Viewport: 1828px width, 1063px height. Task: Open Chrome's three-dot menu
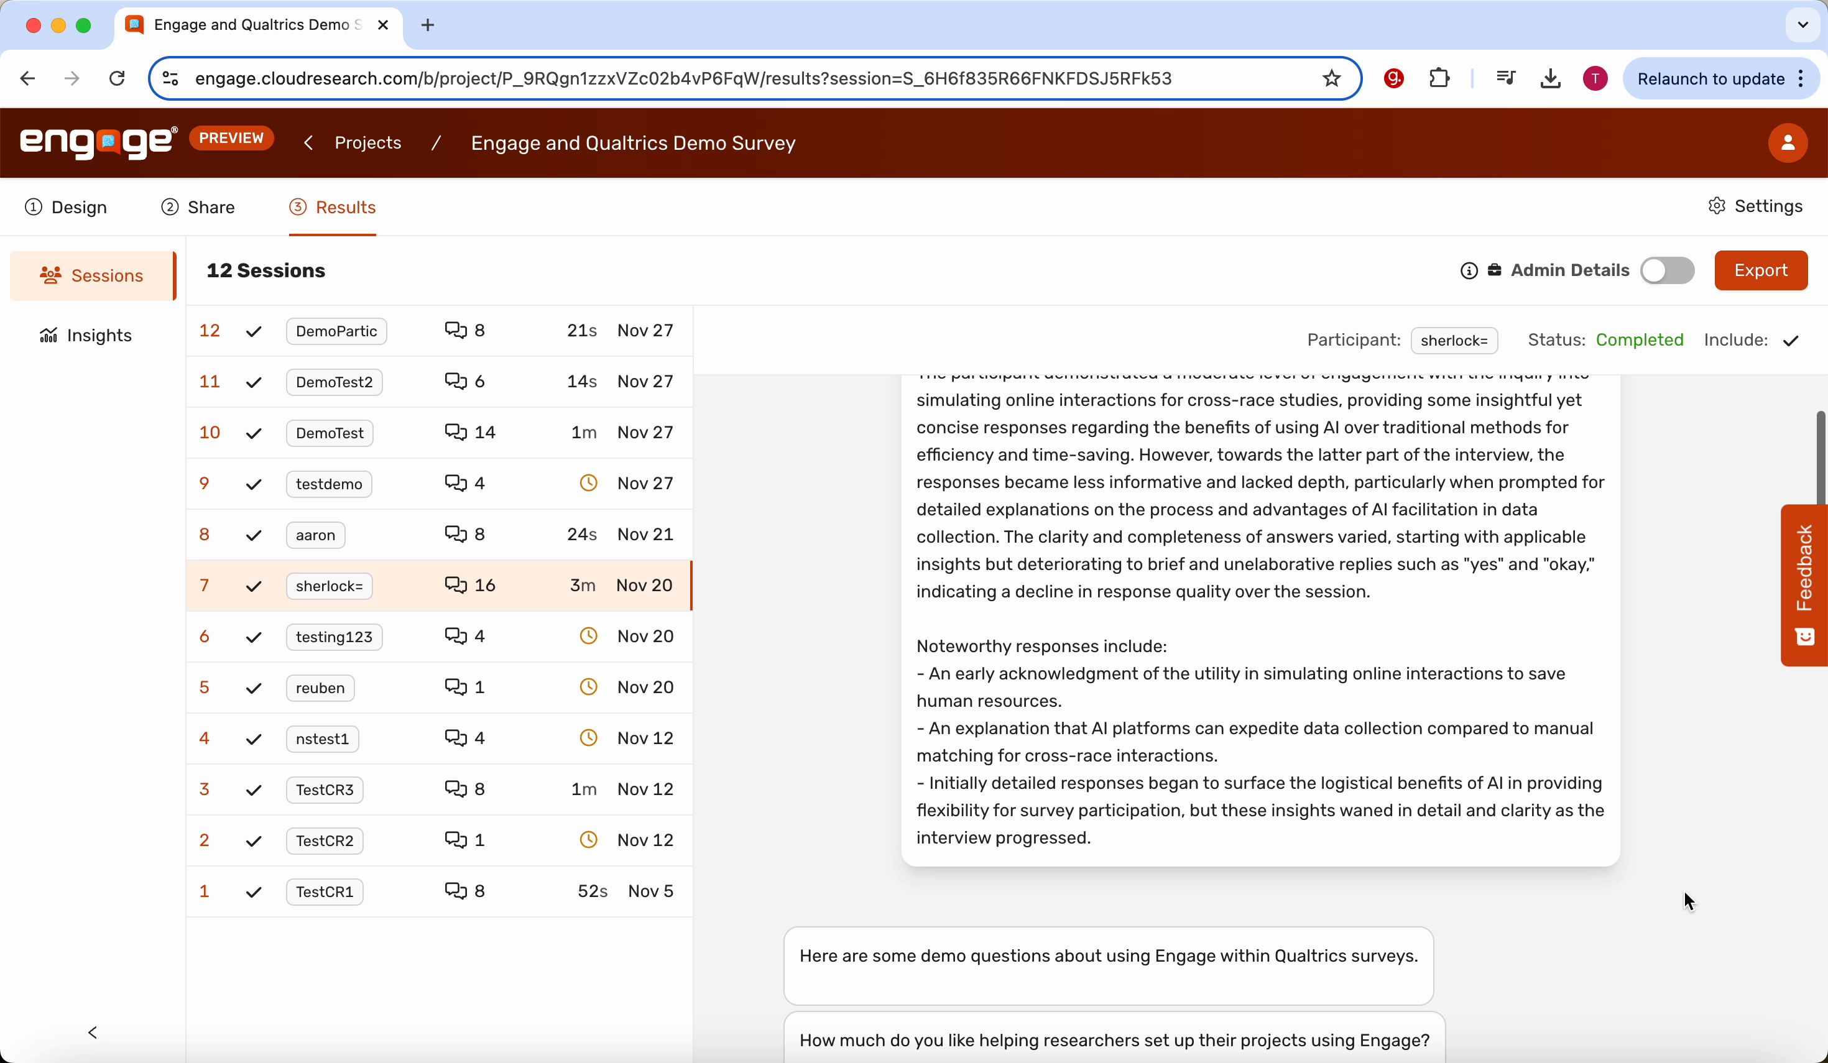[x=1801, y=78]
